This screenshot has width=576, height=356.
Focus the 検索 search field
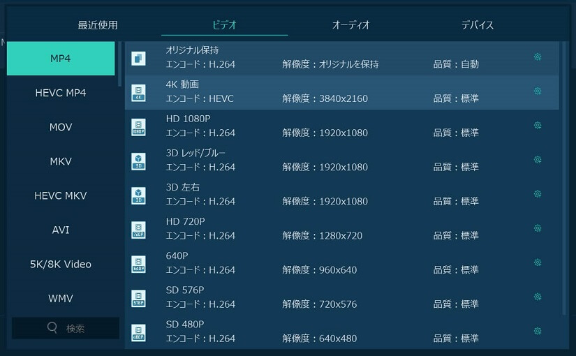66,328
